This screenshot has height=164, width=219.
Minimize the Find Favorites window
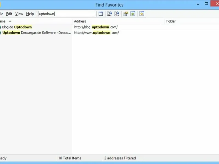(198, 4)
